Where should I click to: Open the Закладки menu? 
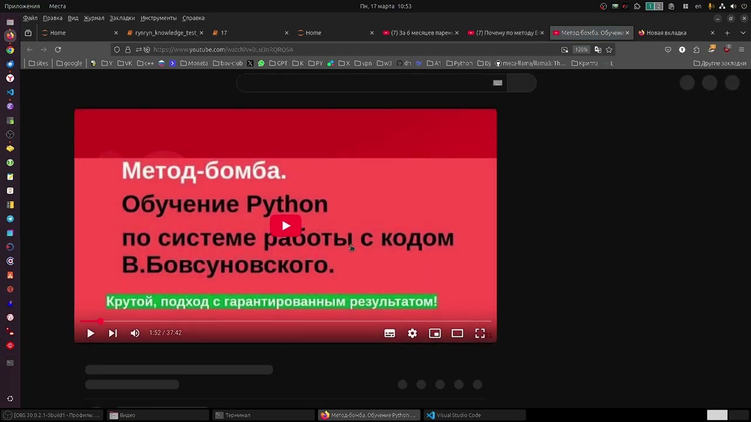122,18
